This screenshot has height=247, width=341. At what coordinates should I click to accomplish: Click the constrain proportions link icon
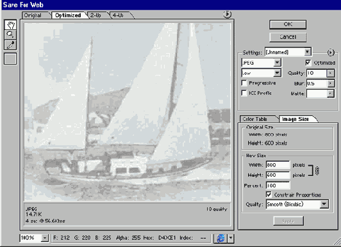click(317, 171)
